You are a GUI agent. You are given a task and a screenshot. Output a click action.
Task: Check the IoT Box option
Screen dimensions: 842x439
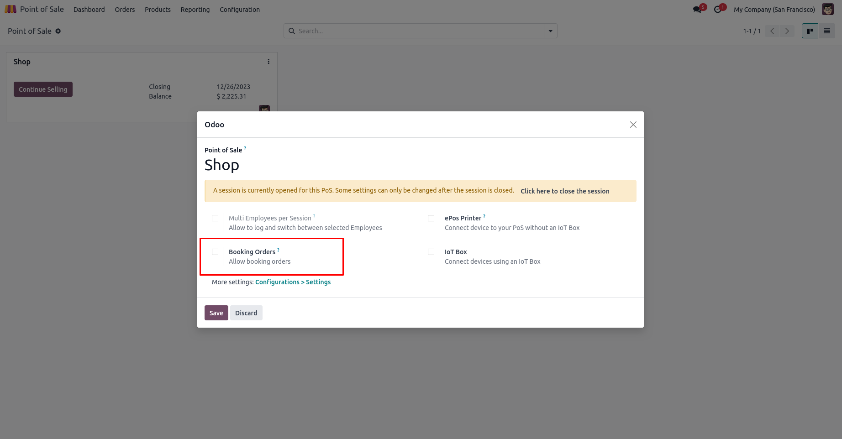coord(431,252)
